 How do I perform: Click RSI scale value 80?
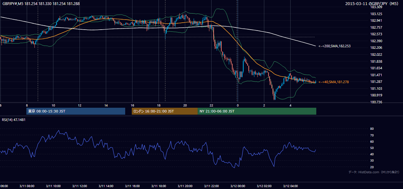pyautogui.click(x=372, y=129)
